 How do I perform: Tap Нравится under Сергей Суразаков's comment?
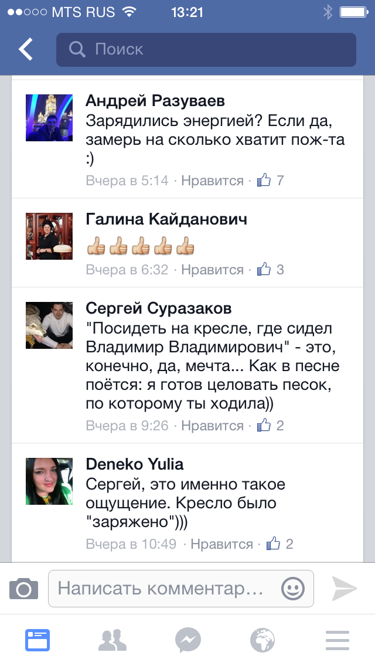tap(212, 426)
